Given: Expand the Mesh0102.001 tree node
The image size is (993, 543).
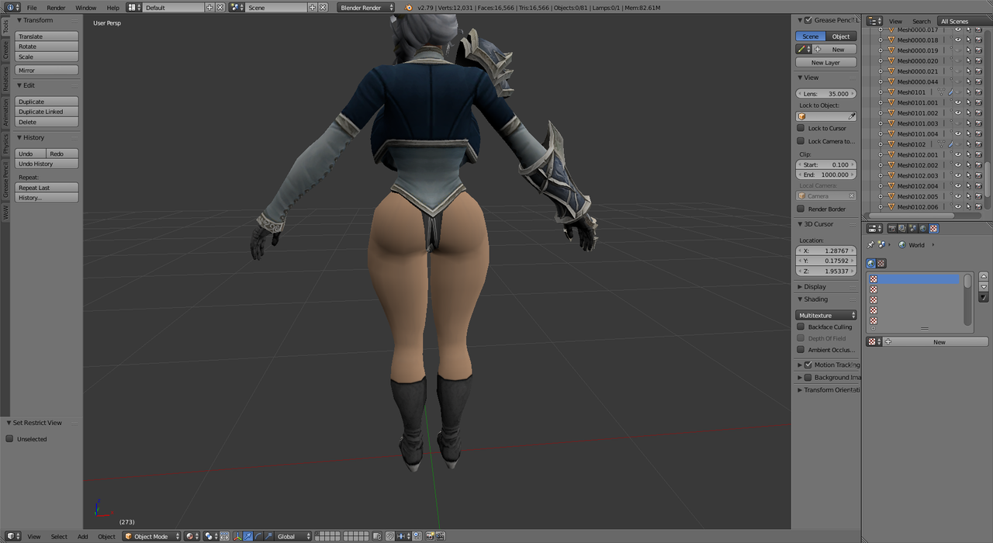Looking at the screenshot, I should 881,154.
